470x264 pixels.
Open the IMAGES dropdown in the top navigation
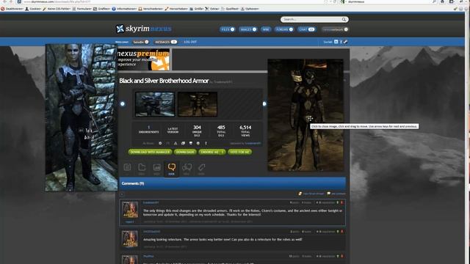tap(248, 29)
